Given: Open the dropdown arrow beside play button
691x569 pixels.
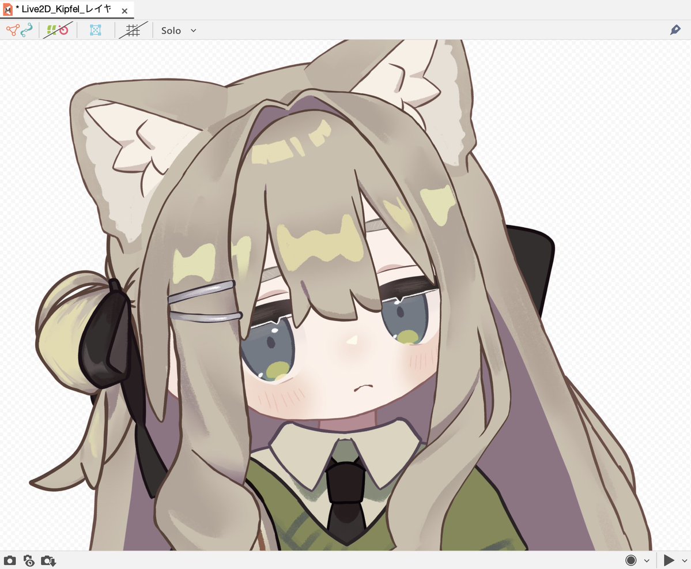Looking at the screenshot, I should point(685,560).
